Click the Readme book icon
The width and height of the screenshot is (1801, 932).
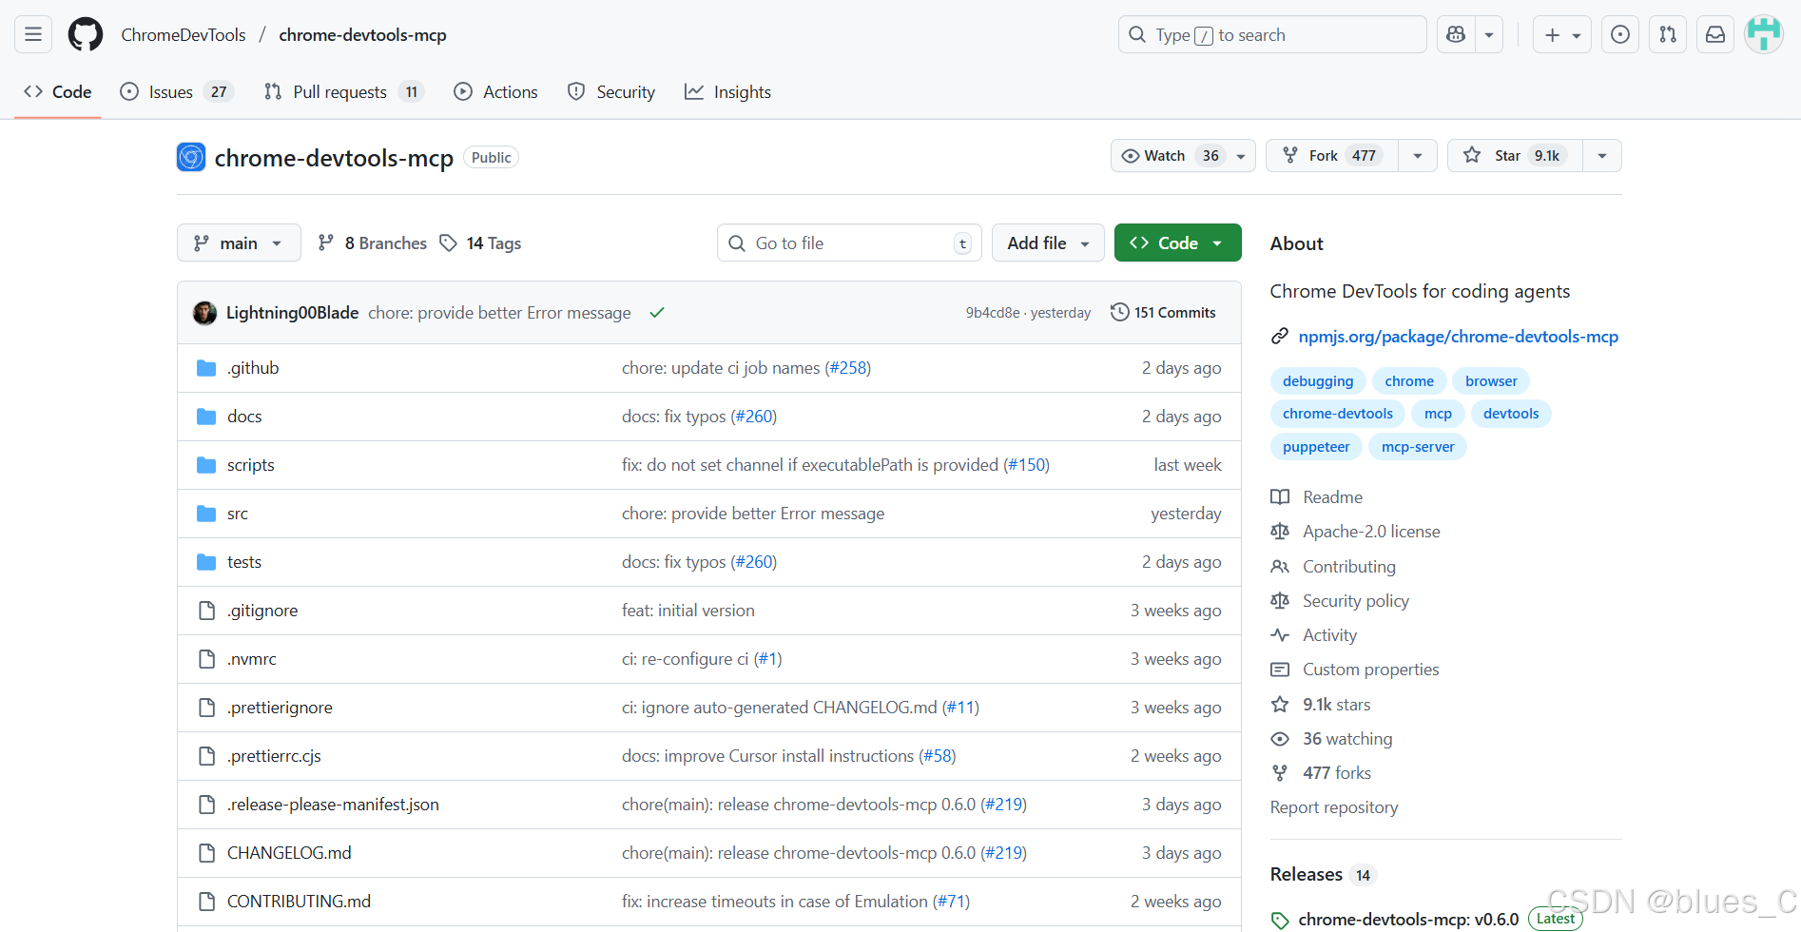(x=1280, y=496)
